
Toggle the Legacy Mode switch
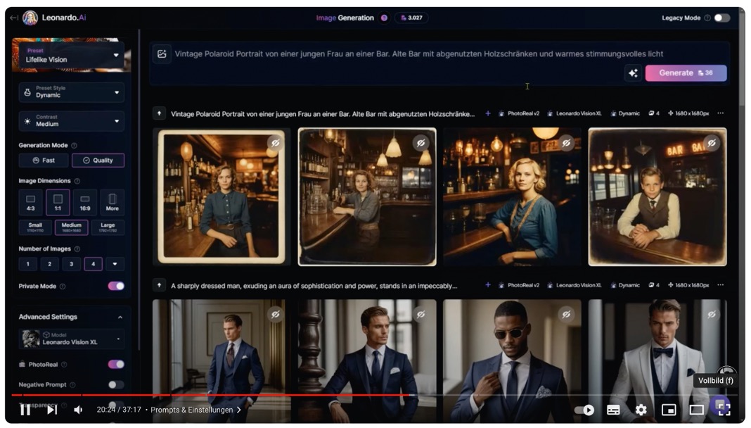[x=721, y=18]
